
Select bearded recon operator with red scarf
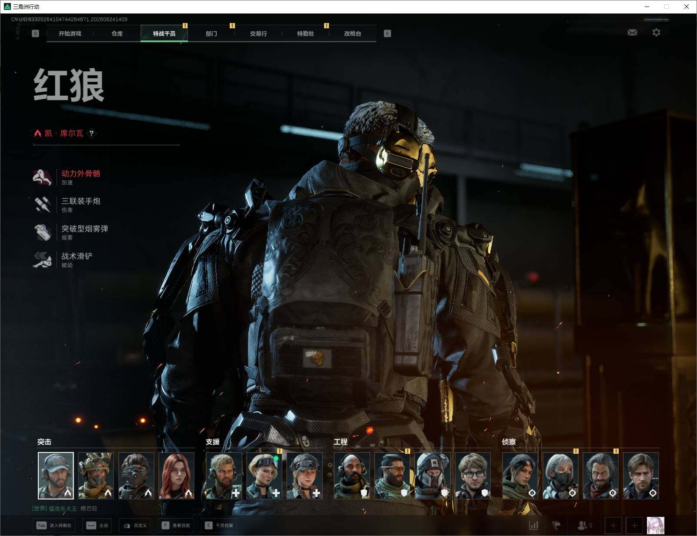point(600,476)
